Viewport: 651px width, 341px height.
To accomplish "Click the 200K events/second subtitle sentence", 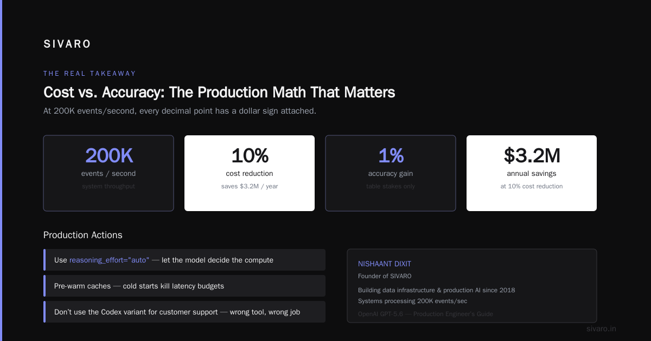I will pos(180,111).
